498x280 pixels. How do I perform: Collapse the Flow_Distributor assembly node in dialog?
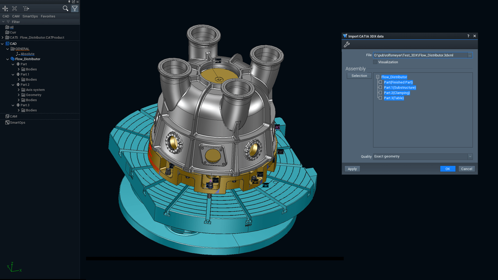378,77
